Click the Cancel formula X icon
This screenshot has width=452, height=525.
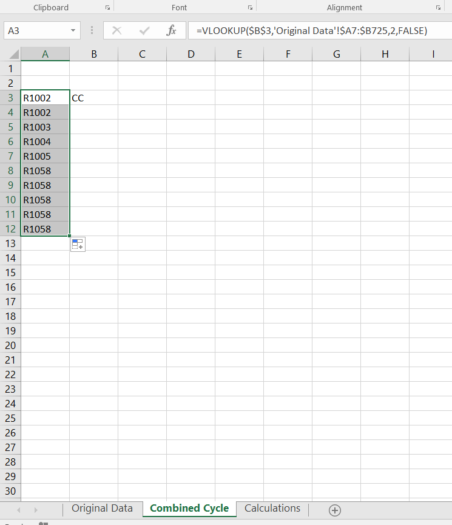(x=117, y=31)
